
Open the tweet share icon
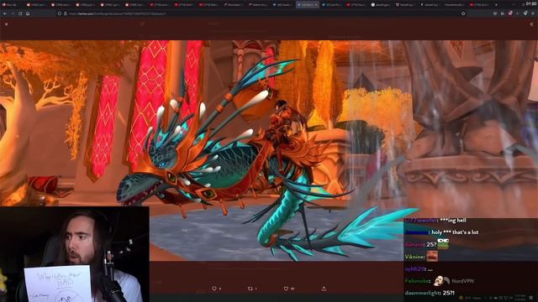pos(324,289)
